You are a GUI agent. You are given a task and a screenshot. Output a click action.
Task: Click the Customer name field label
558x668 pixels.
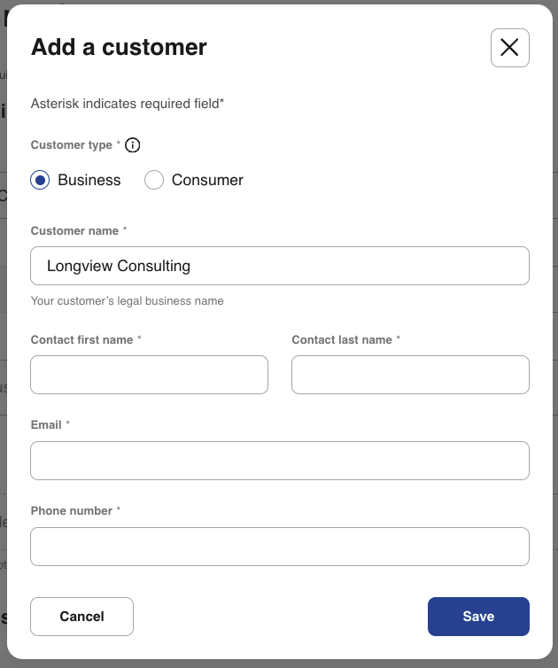point(74,230)
